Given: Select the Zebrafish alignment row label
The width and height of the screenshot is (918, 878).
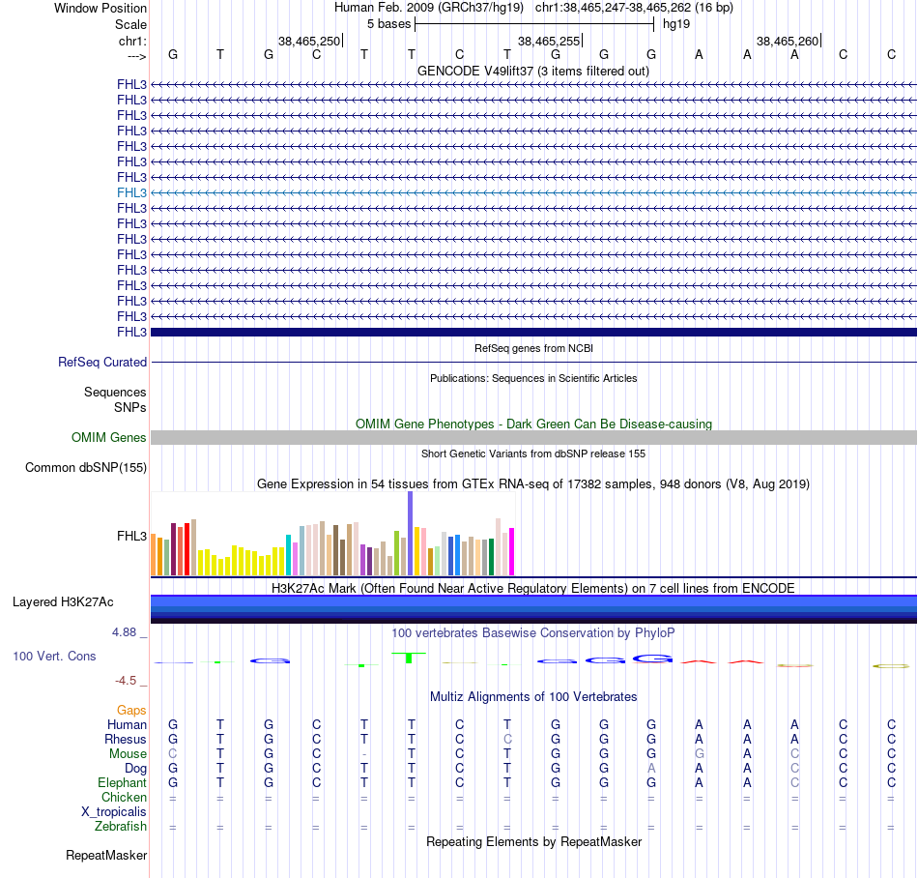Looking at the screenshot, I should (x=121, y=826).
